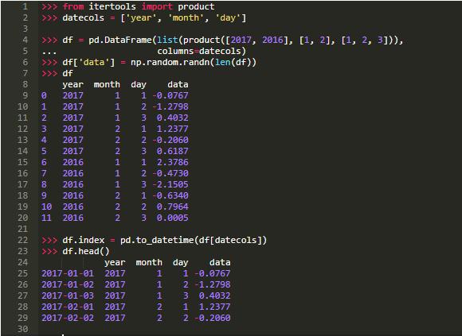Click the 'data' column header on line 24

coord(220,262)
